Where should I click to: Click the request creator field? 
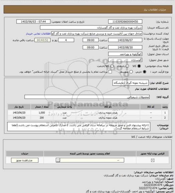97,34
